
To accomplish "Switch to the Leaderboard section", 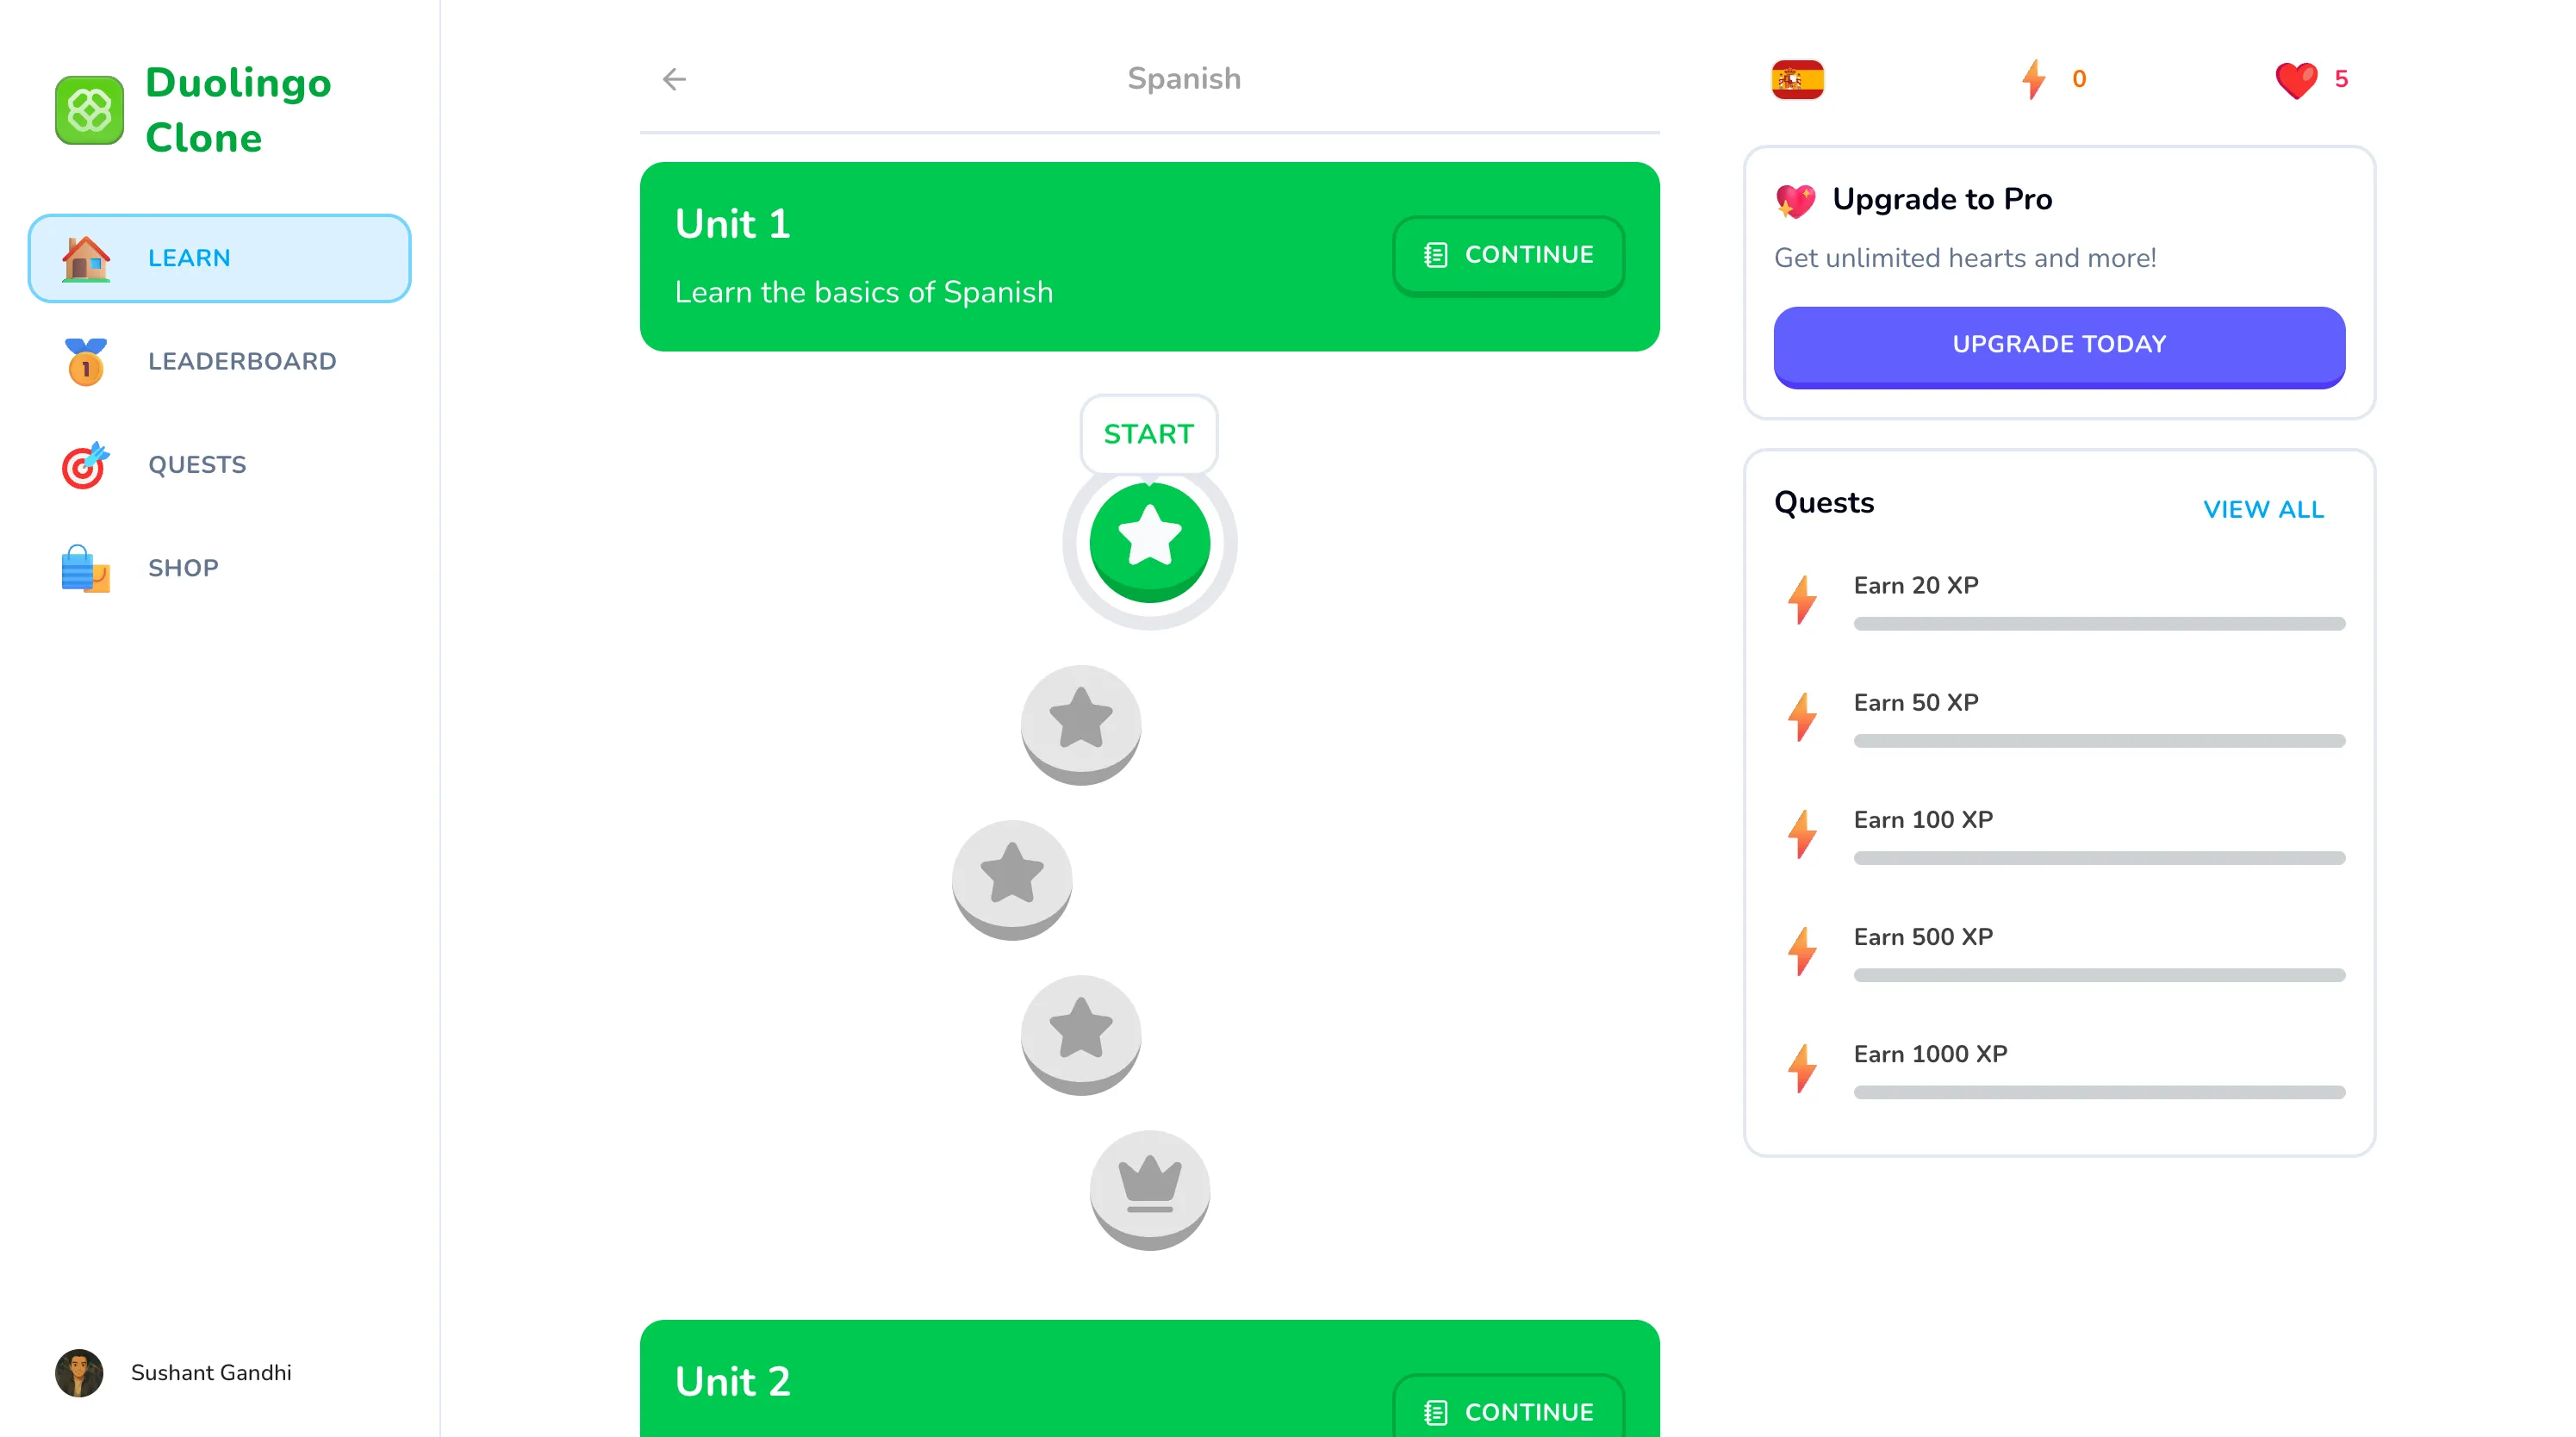I will (242, 362).
